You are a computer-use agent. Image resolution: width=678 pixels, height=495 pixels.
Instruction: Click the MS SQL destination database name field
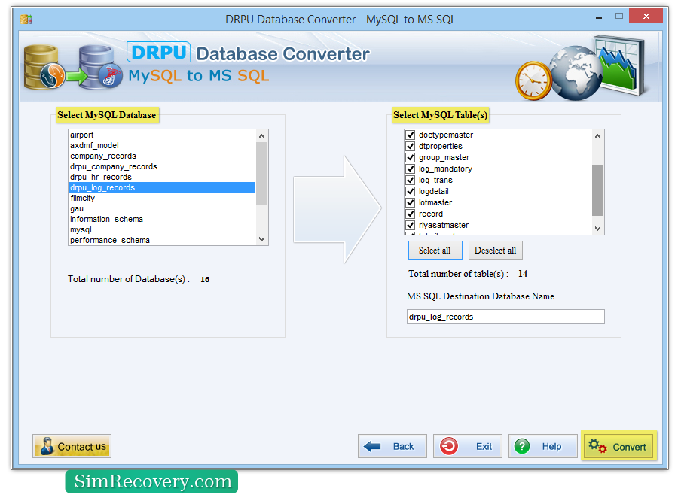505,317
